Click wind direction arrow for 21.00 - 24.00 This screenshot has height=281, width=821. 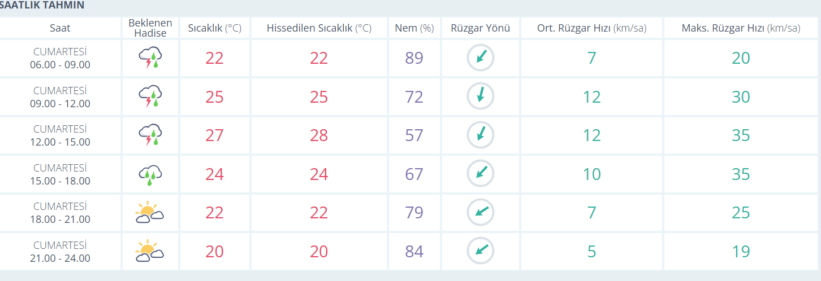[481, 251]
